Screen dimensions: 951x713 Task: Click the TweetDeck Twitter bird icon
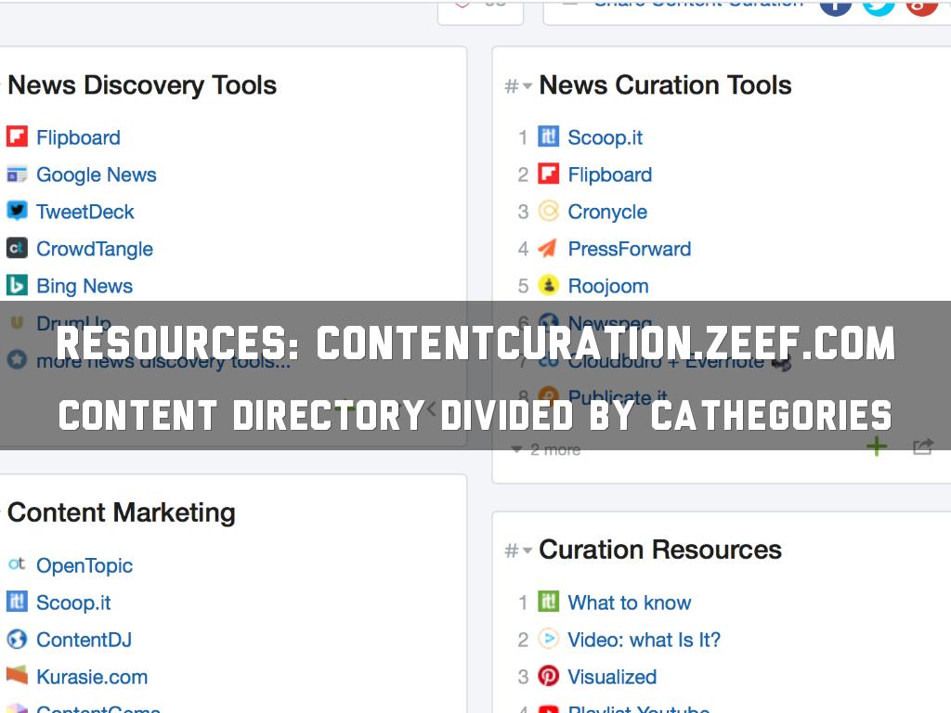(x=17, y=212)
